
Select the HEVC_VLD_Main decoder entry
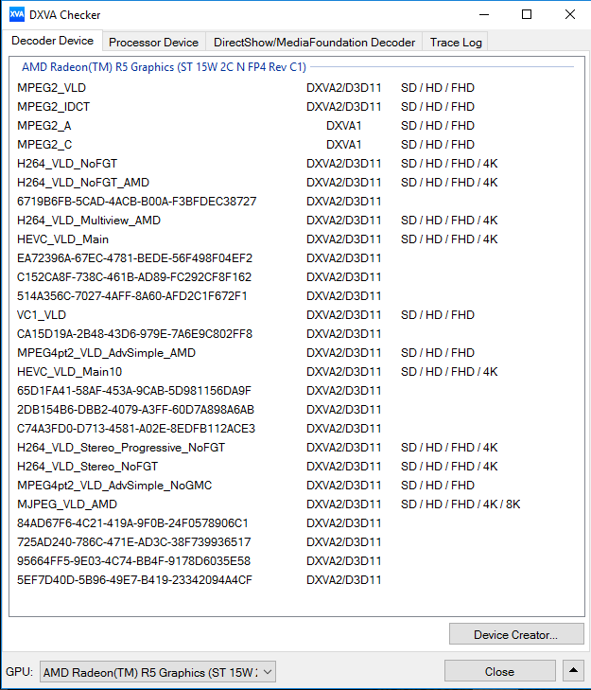pyautogui.click(x=62, y=239)
